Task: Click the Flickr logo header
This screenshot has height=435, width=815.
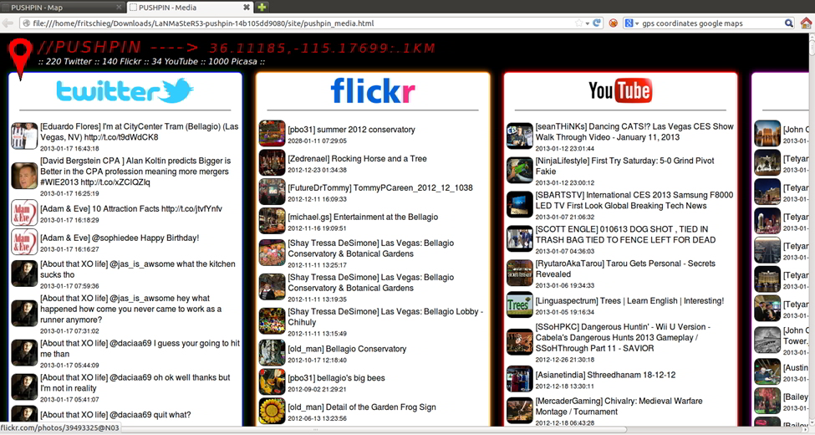Action: (373, 90)
